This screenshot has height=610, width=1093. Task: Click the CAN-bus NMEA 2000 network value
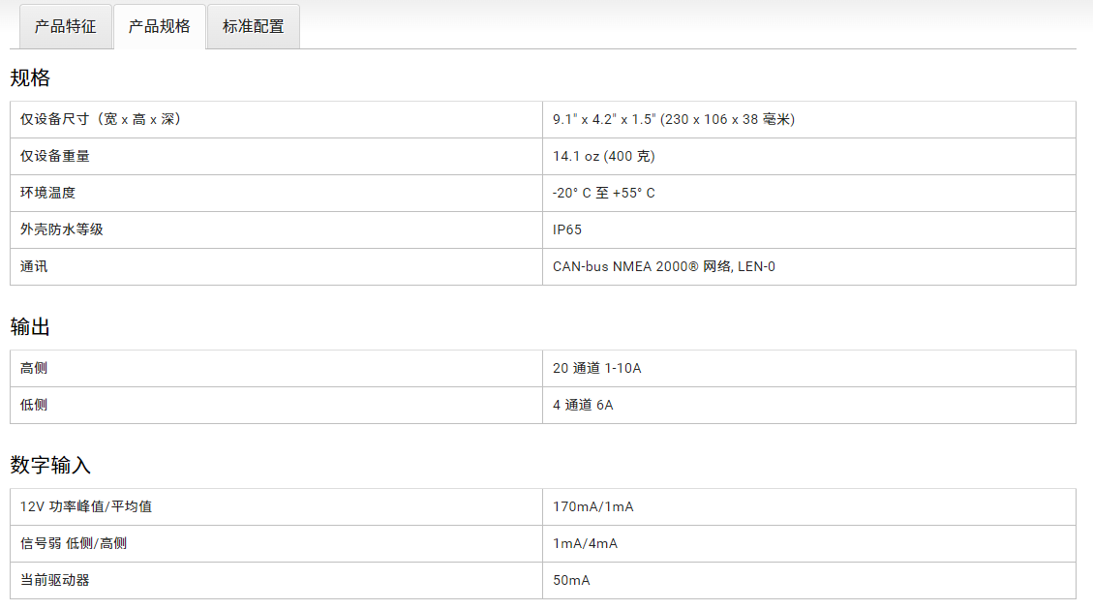pos(664,266)
